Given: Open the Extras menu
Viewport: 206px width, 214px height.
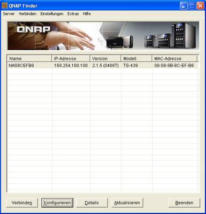Looking at the screenshot, I should (x=73, y=14).
